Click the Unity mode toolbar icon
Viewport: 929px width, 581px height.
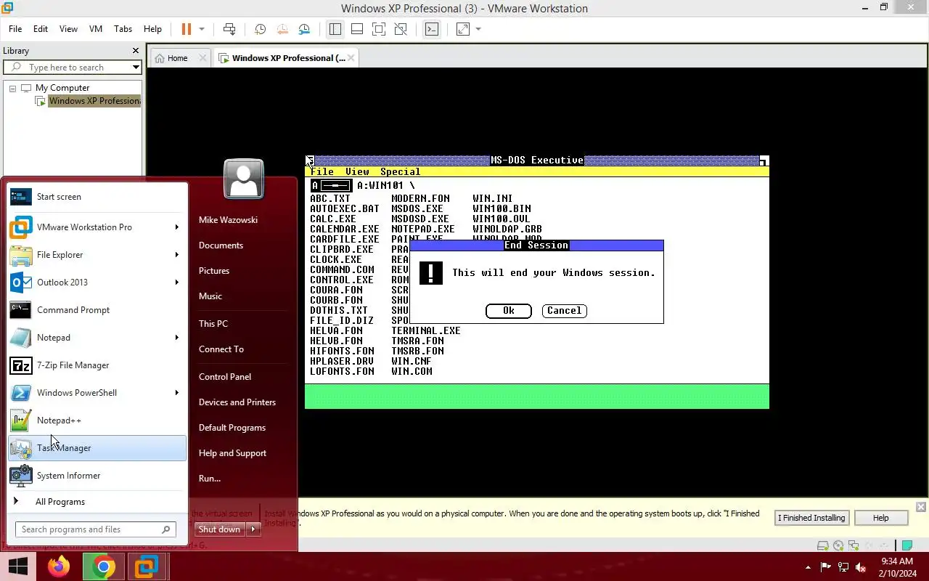[401, 29]
